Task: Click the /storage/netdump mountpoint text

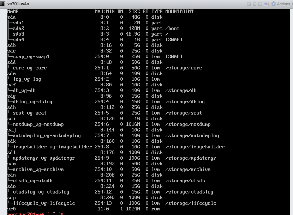Action: 188,124
